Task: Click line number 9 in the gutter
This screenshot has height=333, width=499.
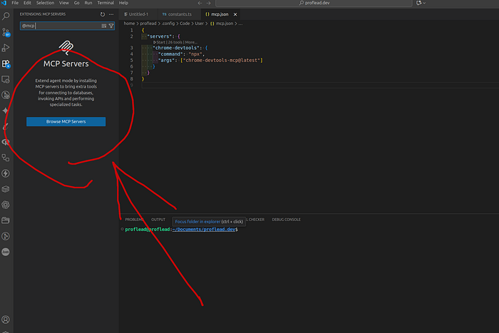Action: point(131,86)
